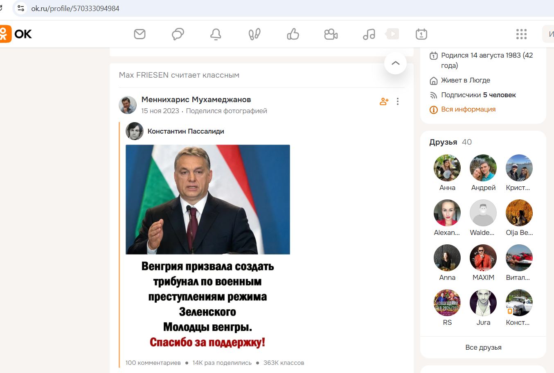The height and width of the screenshot is (373, 554).
Task: Open friend Olja Be... avatar
Action: coord(519,213)
